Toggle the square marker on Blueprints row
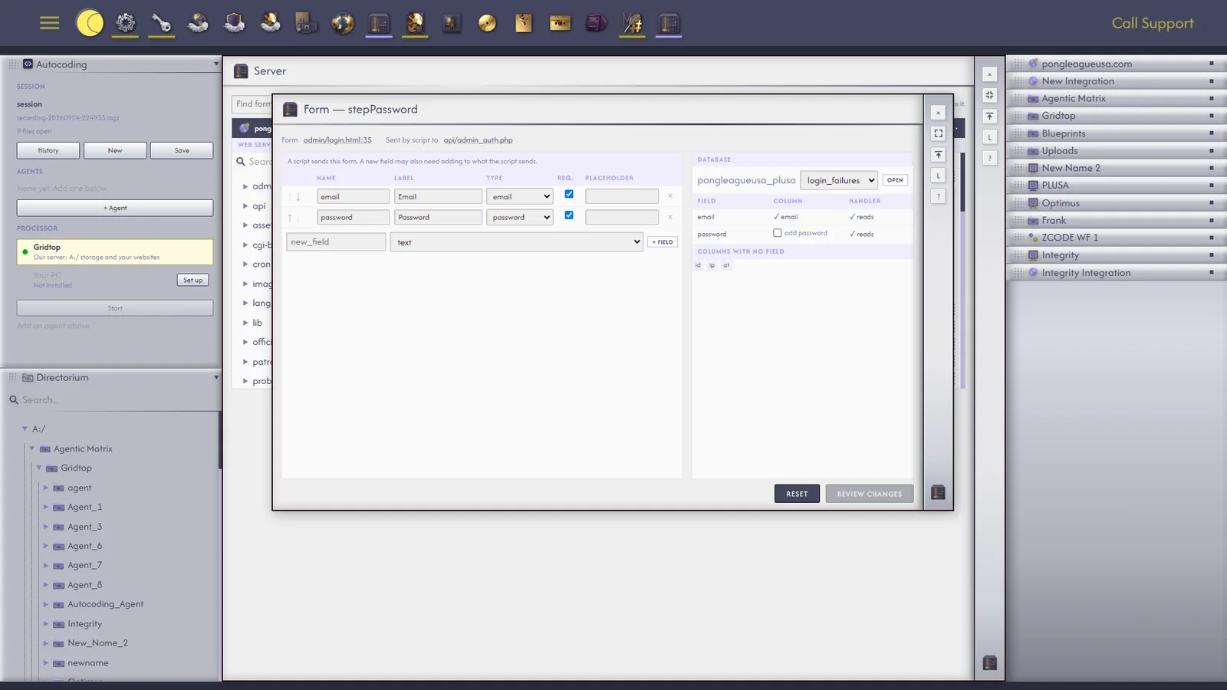The height and width of the screenshot is (690, 1227). [1212, 133]
